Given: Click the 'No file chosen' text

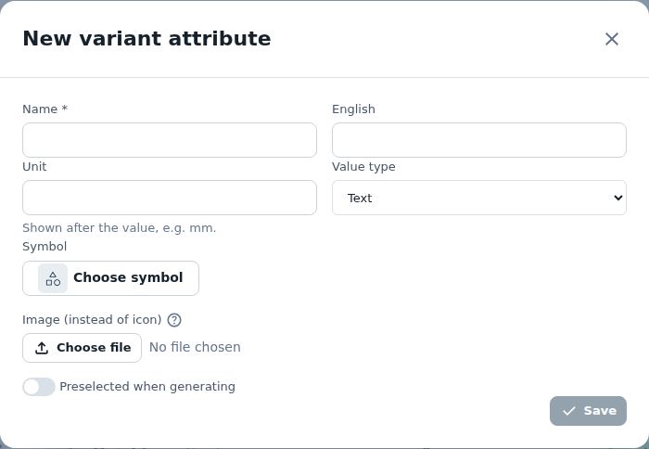Looking at the screenshot, I should point(195,347).
